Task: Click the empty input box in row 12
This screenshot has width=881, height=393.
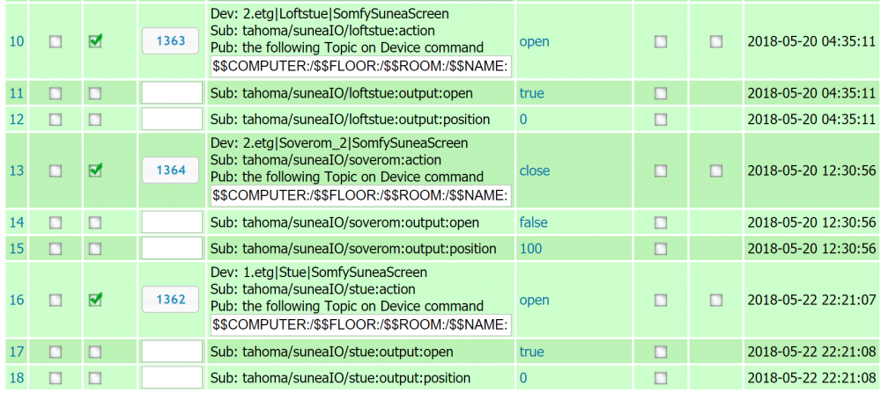Action: (x=172, y=120)
